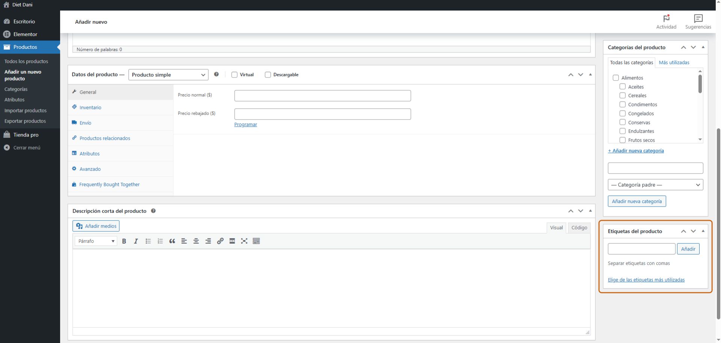
Task: Toggle the bulleted list icon
Action: (148, 241)
